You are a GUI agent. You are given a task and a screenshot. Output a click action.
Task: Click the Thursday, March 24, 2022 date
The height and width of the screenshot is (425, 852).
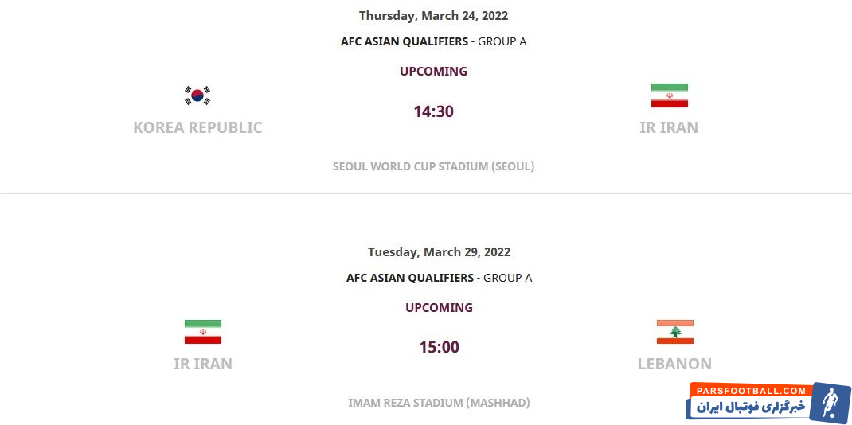pos(433,15)
